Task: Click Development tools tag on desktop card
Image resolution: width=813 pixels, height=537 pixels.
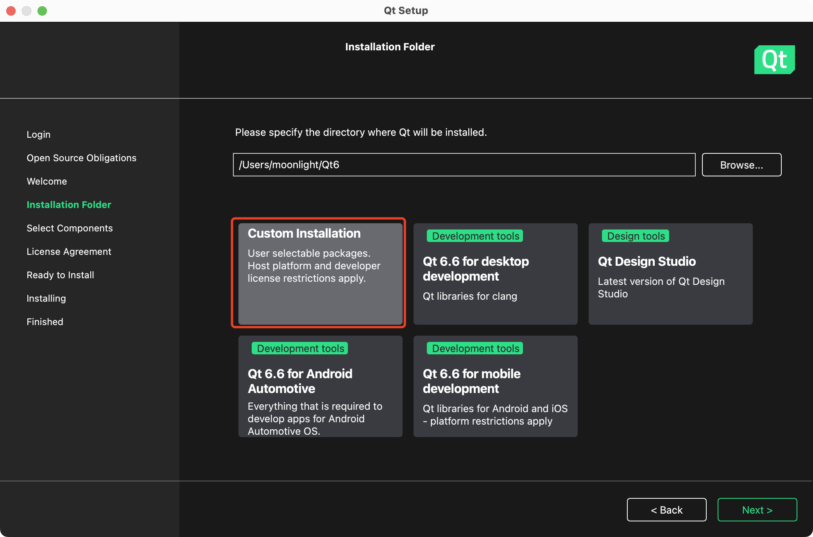Action: (x=475, y=236)
